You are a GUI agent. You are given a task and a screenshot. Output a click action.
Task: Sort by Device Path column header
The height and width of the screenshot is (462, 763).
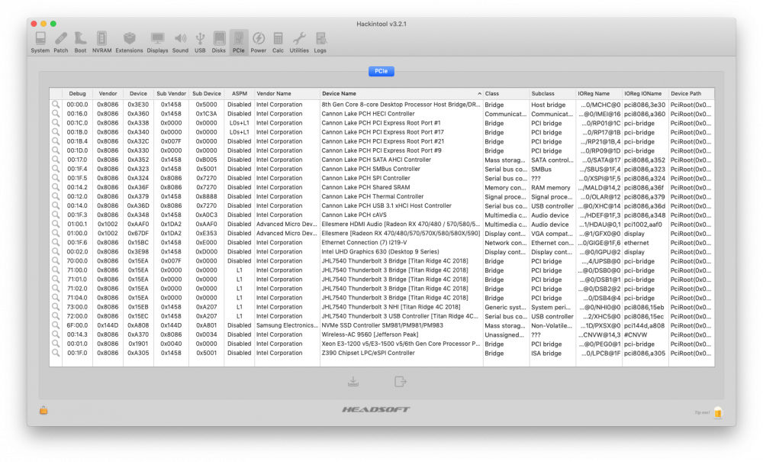point(691,93)
